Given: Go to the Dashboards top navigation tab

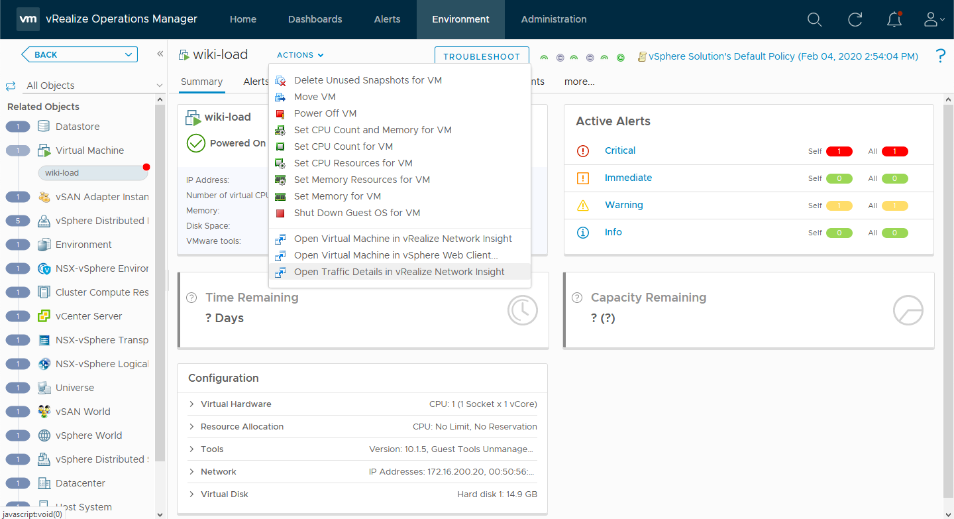Looking at the screenshot, I should (x=315, y=19).
